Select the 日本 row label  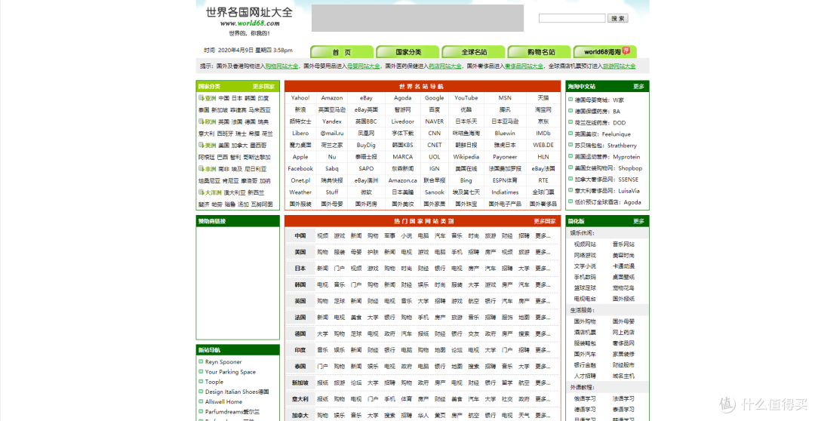[x=300, y=268]
